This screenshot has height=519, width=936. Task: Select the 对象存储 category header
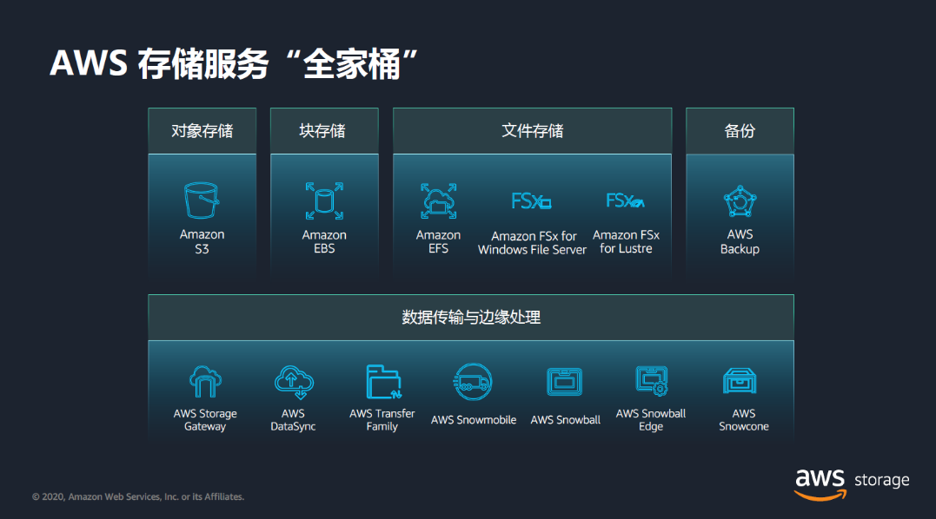(x=202, y=131)
